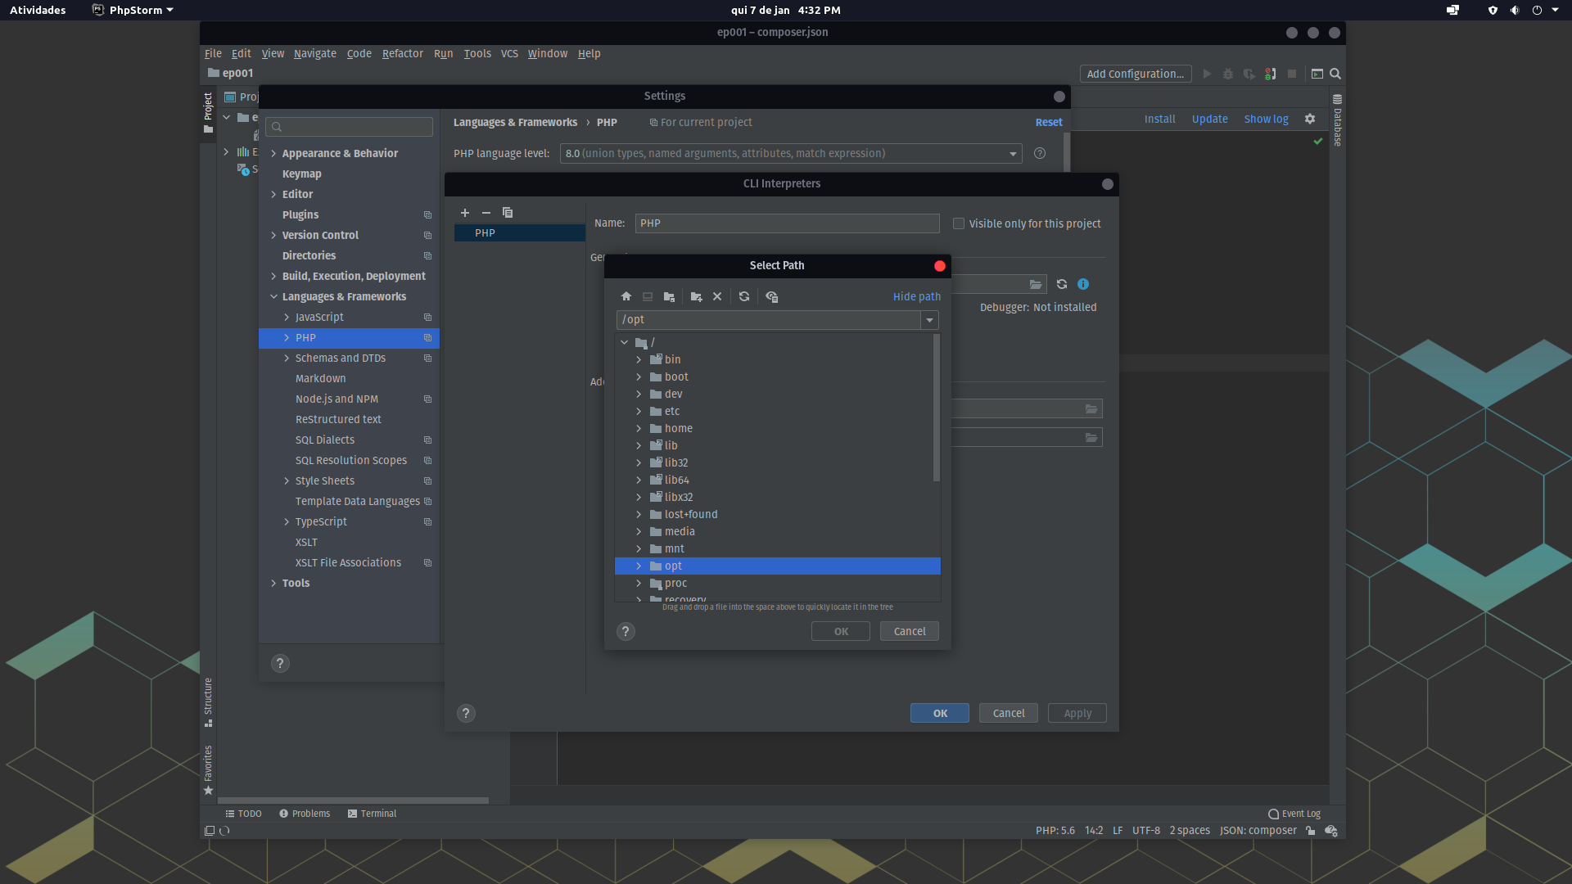Click the path input field showing /opt
Screen dimensions: 1572x884
(769, 320)
